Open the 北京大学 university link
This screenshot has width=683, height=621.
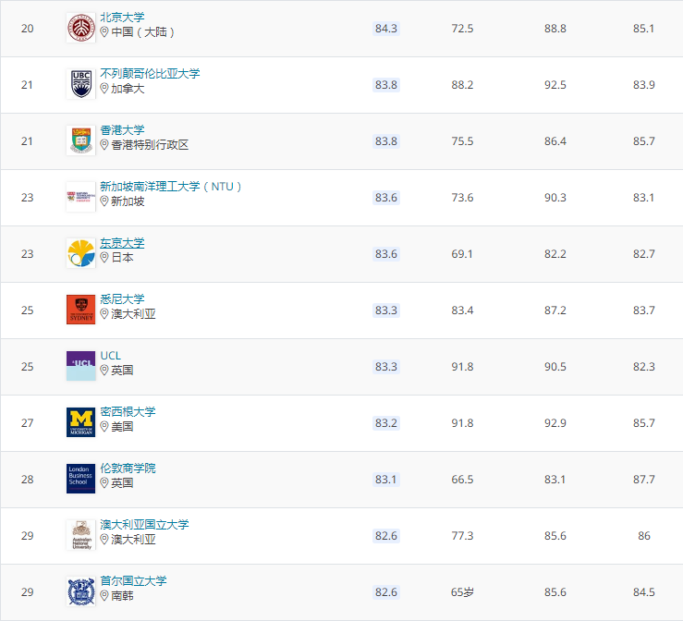[122, 17]
